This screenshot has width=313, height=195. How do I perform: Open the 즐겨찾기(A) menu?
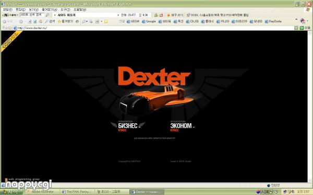coord(50,9)
